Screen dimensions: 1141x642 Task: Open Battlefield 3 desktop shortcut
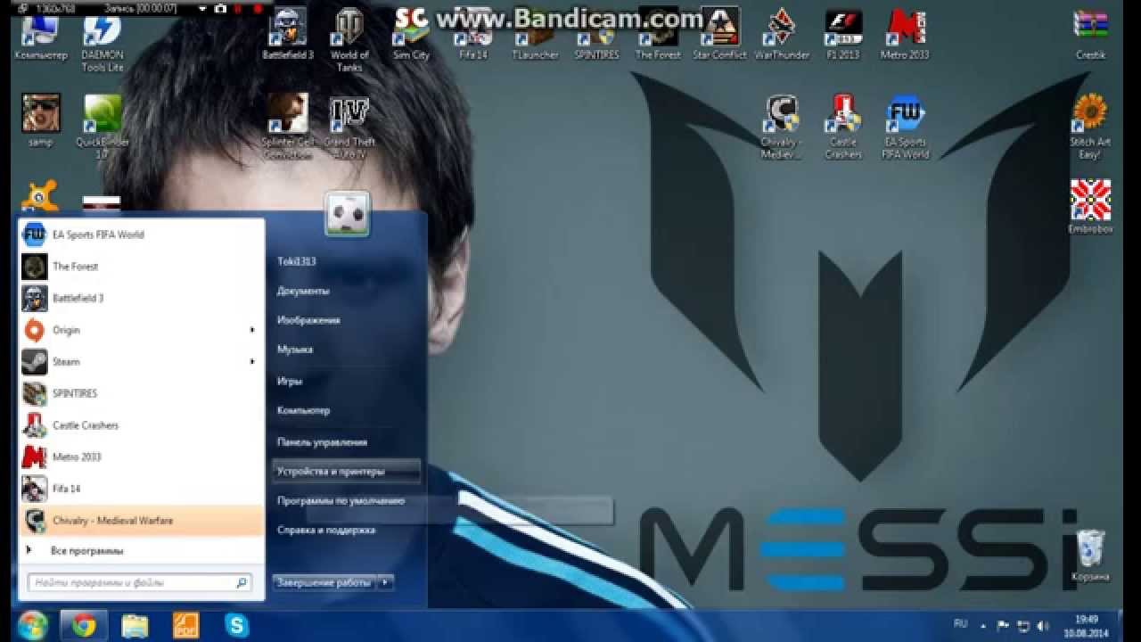[x=288, y=34]
